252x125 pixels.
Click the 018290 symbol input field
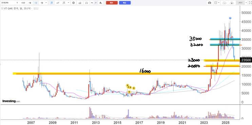(x=7, y=3)
